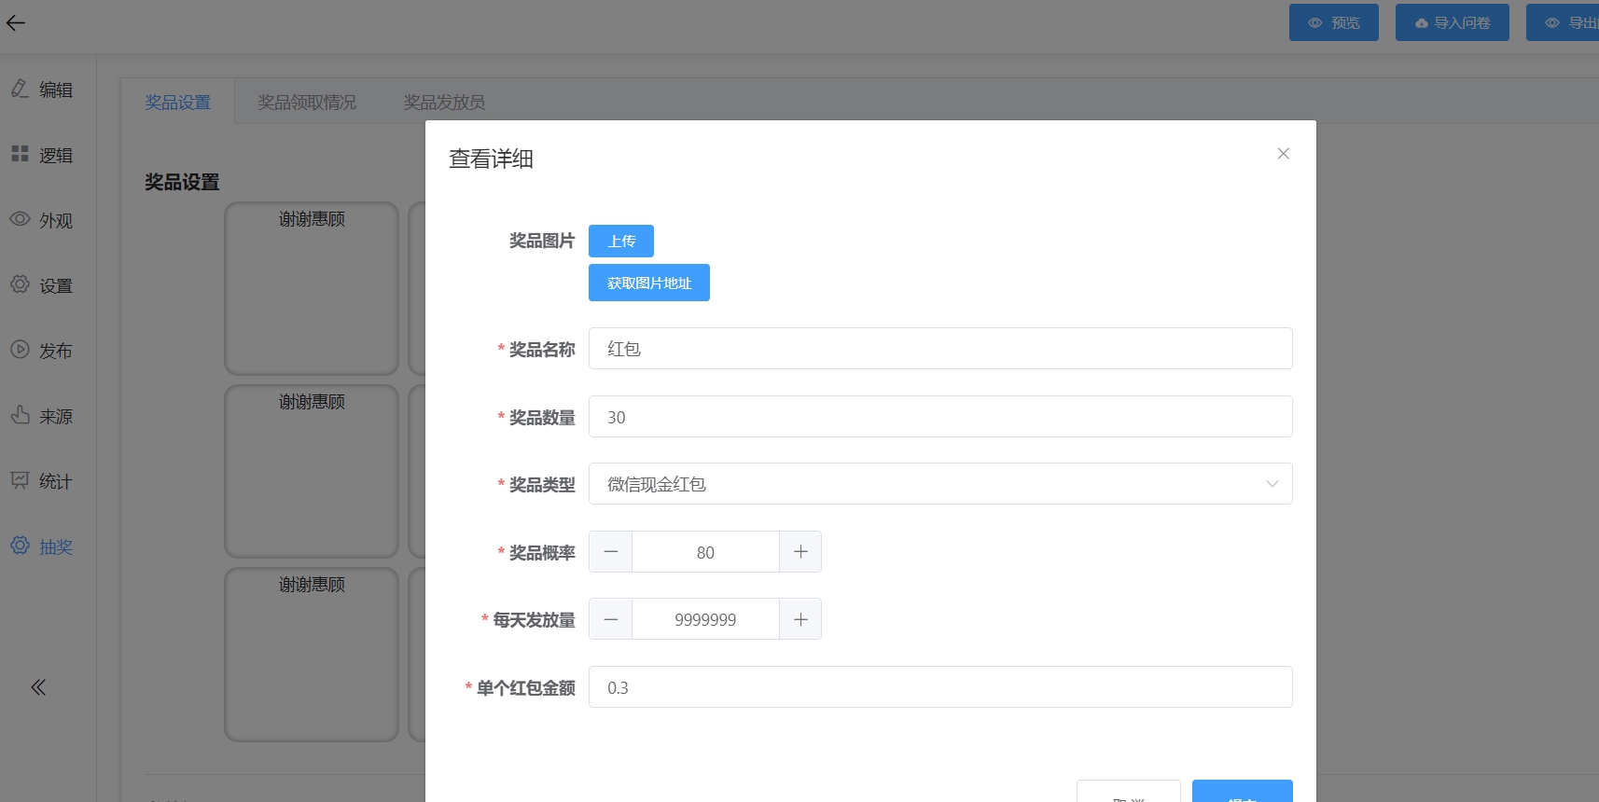Select the bottom 谢谢惠顾 prize card
The image size is (1599, 802).
312,654
